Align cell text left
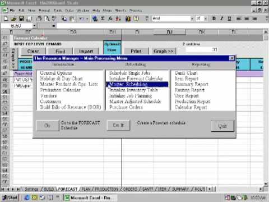The height and width of the screenshot is (202, 269). (239, 19)
